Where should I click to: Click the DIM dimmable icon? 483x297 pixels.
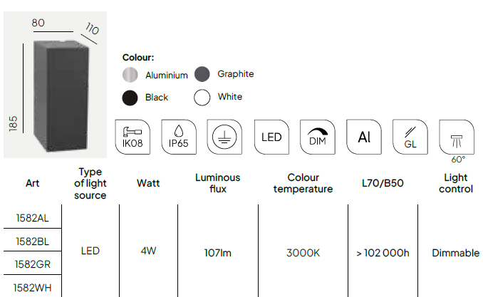pyautogui.click(x=318, y=137)
